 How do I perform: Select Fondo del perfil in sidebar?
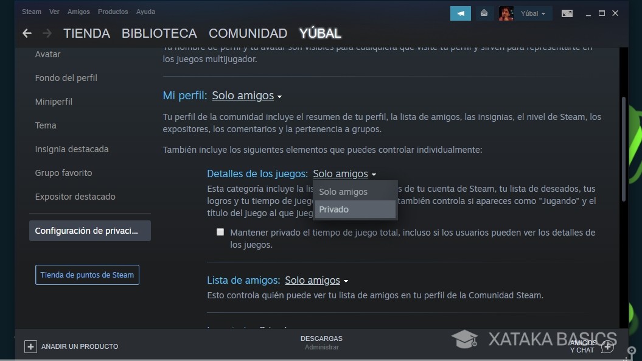click(x=66, y=78)
